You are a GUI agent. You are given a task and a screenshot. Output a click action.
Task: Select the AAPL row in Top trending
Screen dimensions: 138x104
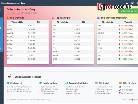point(28,26)
